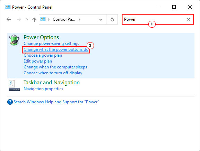Image resolution: width=200 pixels, height=151 pixels.
Task: Click the forward navigation arrow
Action: [x=19, y=19]
